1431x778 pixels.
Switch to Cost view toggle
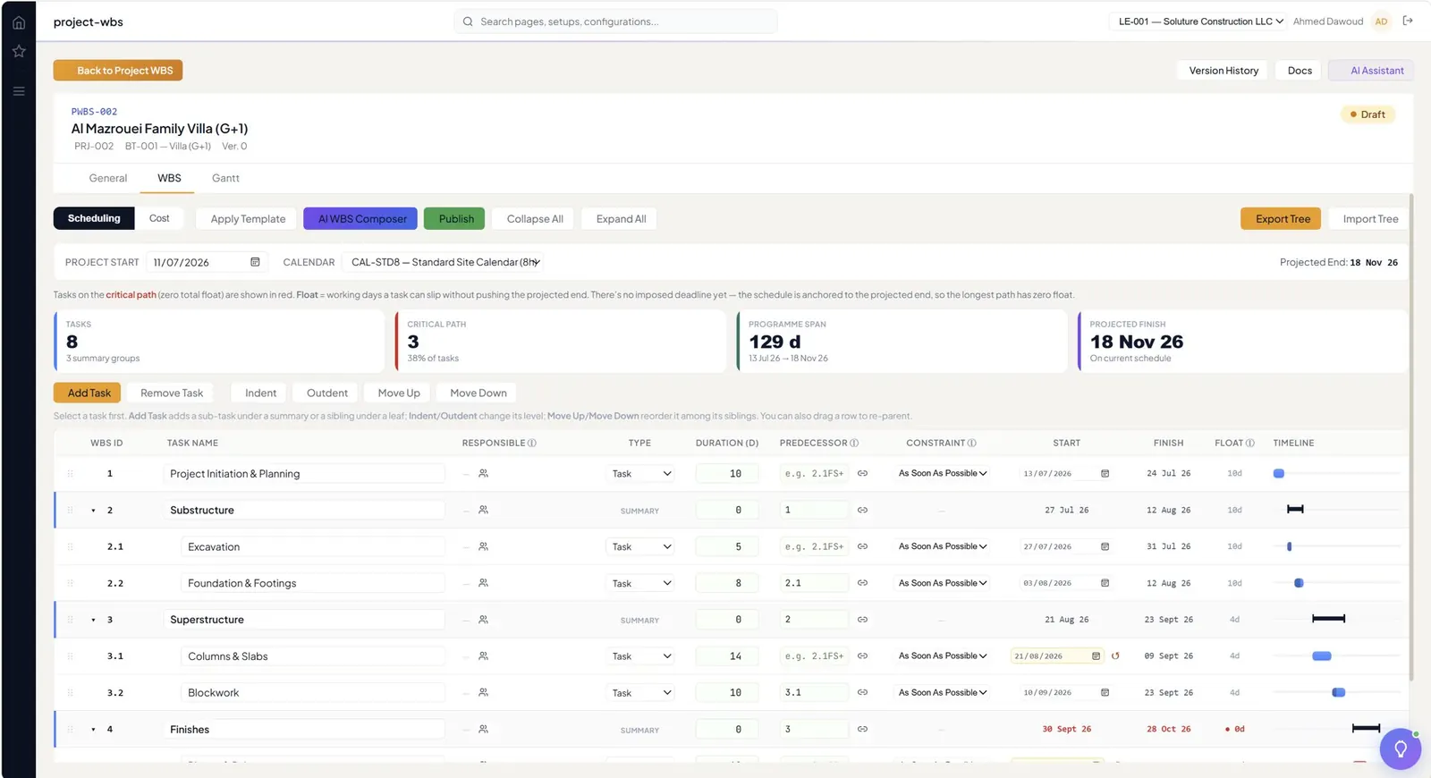point(159,218)
